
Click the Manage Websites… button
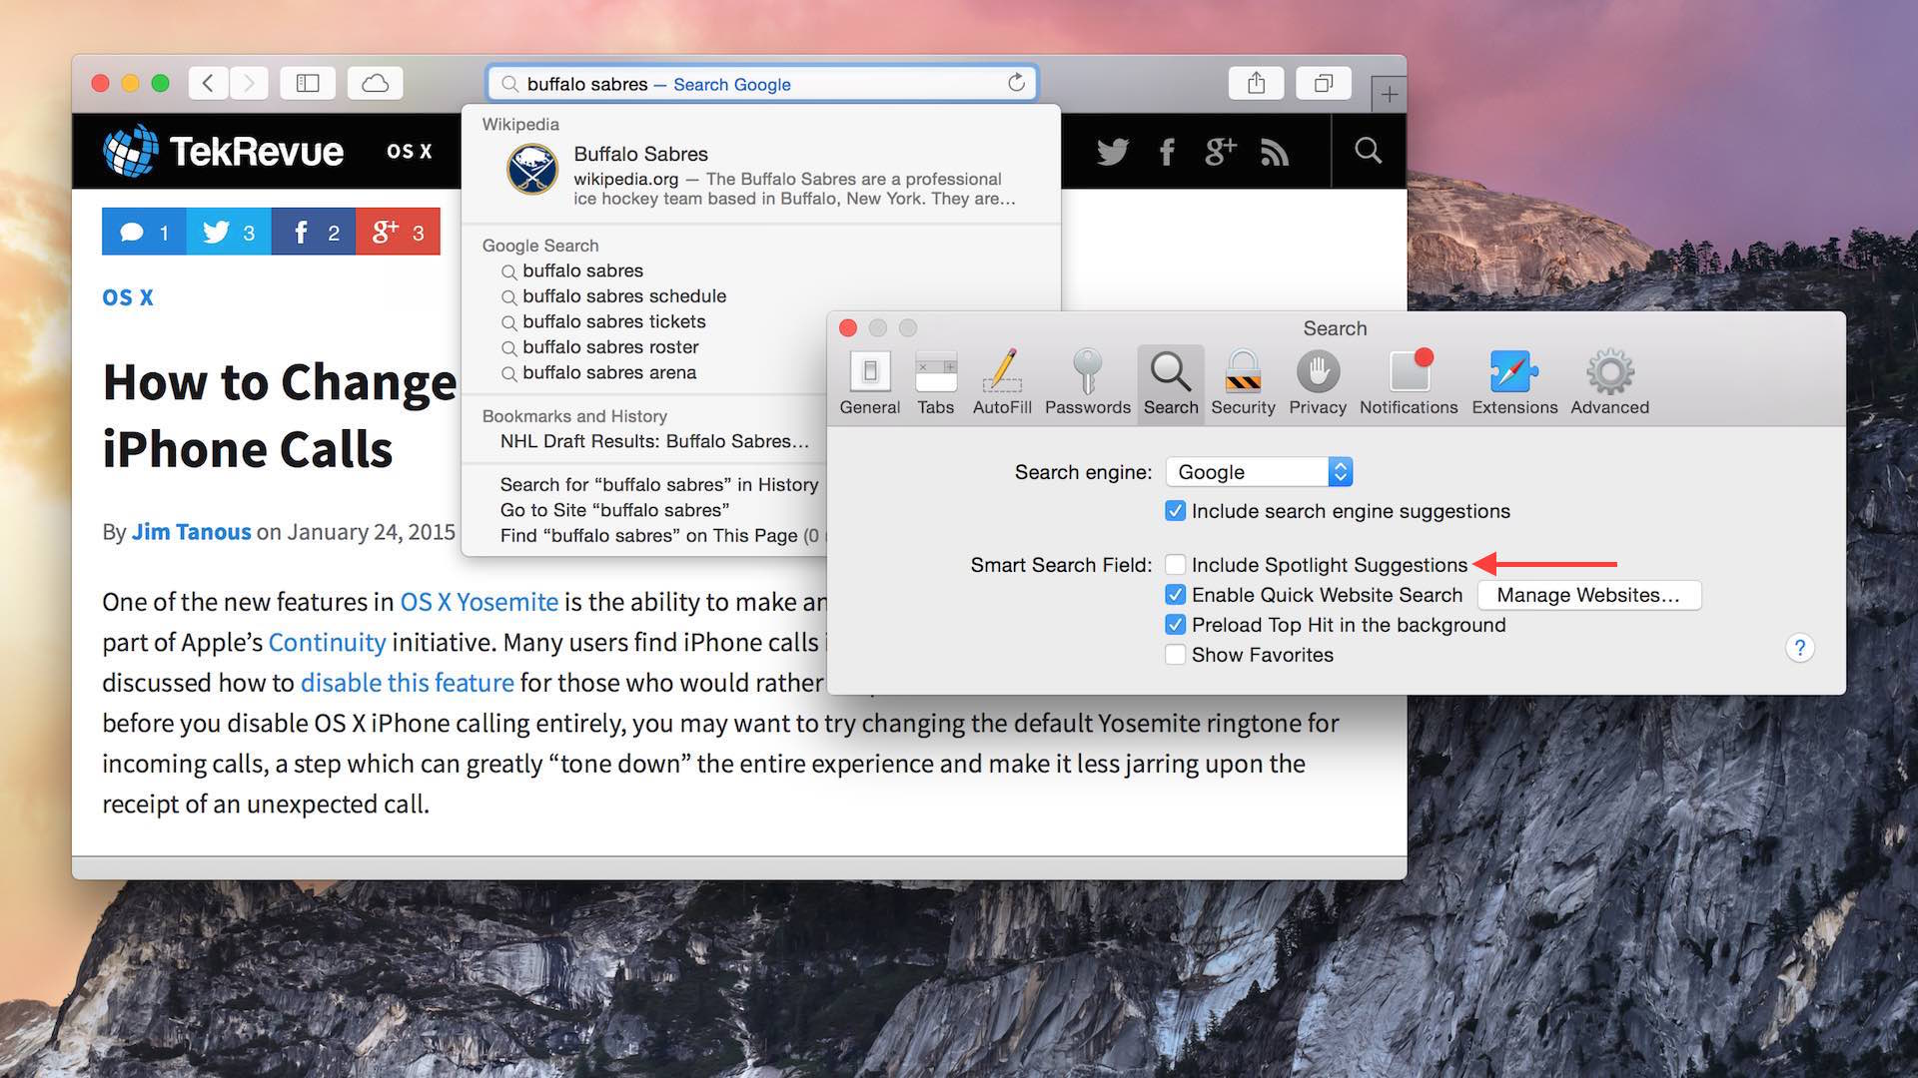tap(1588, 595)
